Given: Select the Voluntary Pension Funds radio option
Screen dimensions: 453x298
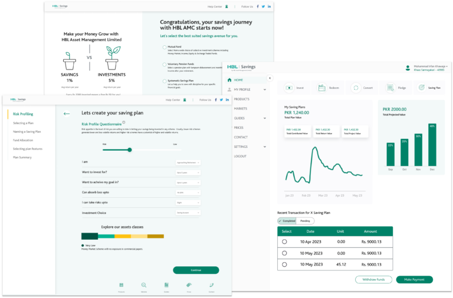Looking at the screenshot, I should (x=165, y=65).
